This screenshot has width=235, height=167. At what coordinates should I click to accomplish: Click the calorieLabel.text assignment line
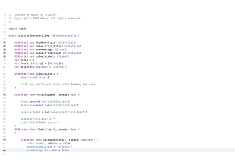coord(49,147)
